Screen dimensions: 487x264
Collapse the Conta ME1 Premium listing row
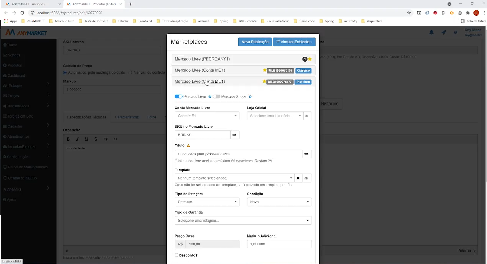pyautogui.click(x=243, y=82)
